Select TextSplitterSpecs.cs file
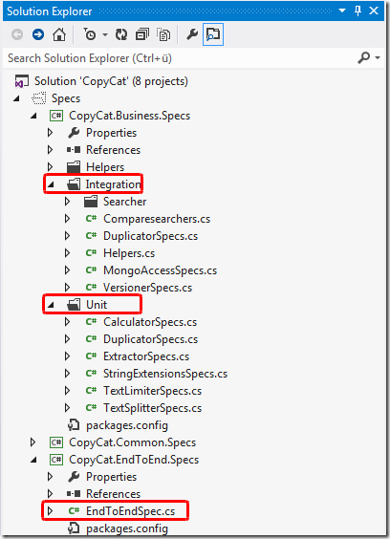Screen dimensions: 390x539 [153, 408]
